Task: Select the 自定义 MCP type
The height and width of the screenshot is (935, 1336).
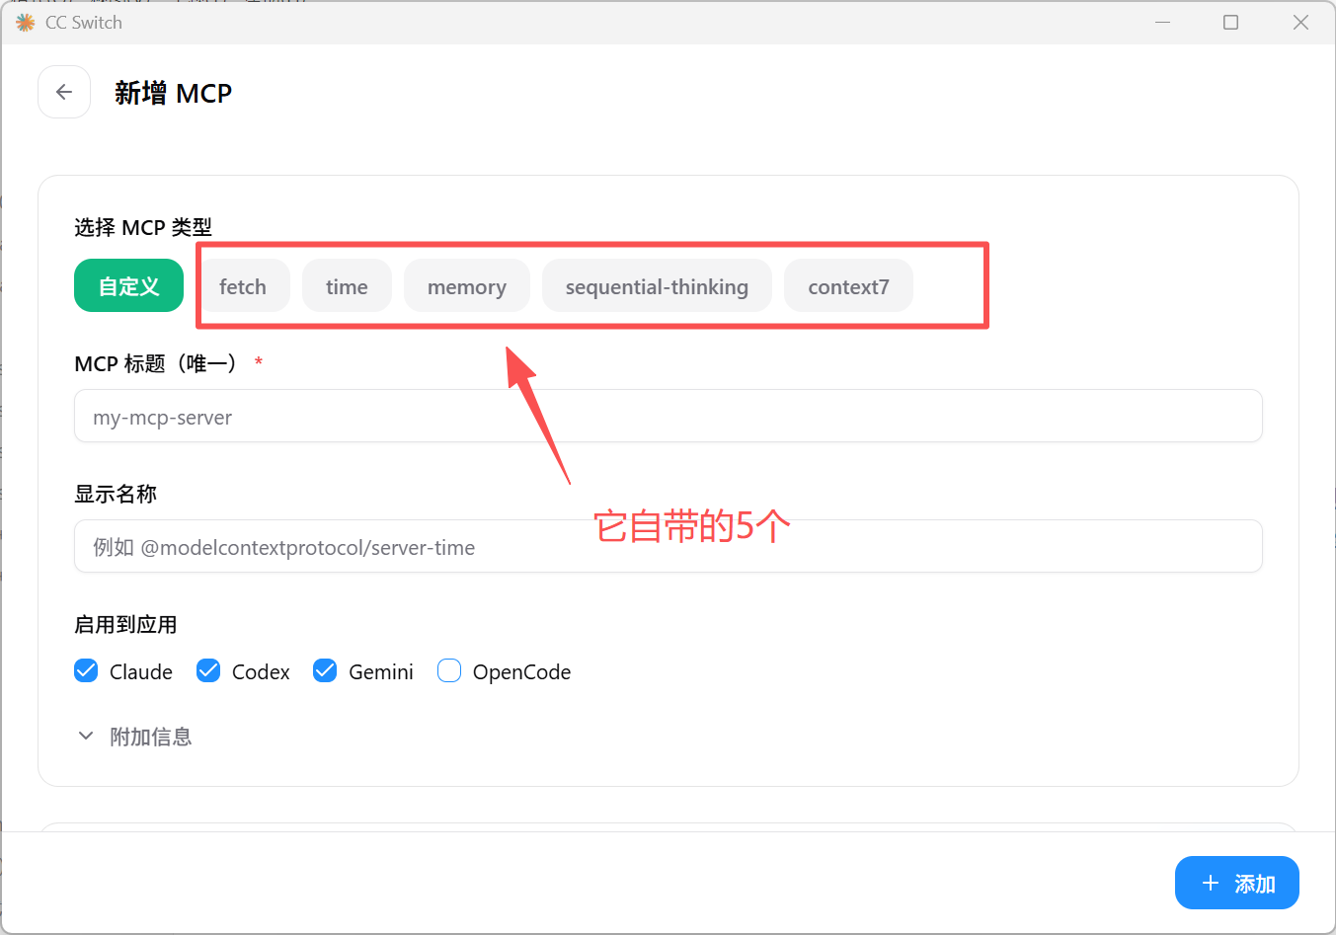Action: (x=128, y=285)
